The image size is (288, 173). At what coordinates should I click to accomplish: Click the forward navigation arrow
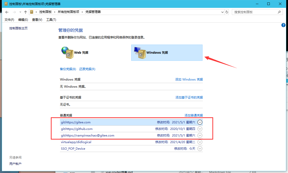point(14,12)
